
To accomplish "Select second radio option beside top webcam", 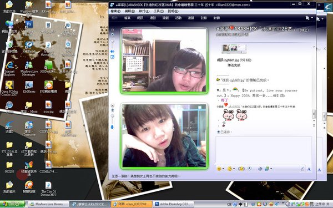I will click(112, 34).
